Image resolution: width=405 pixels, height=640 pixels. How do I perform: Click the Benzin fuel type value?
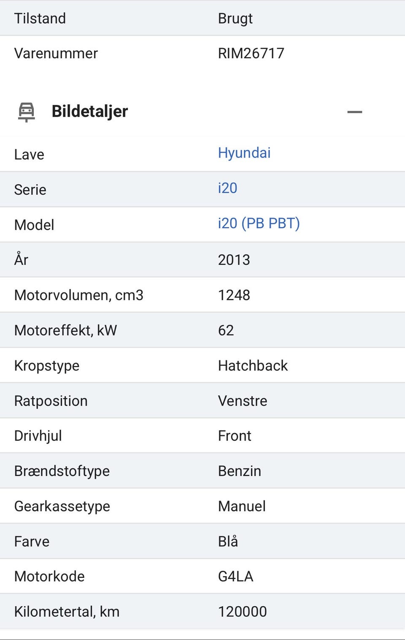coord(239,471)
